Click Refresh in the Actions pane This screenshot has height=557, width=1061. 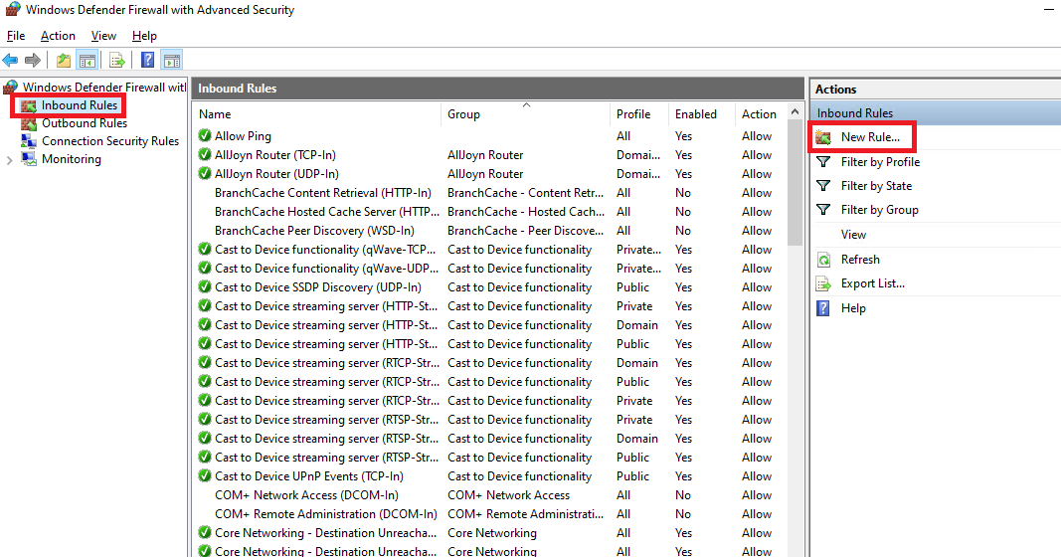point(860,260)
